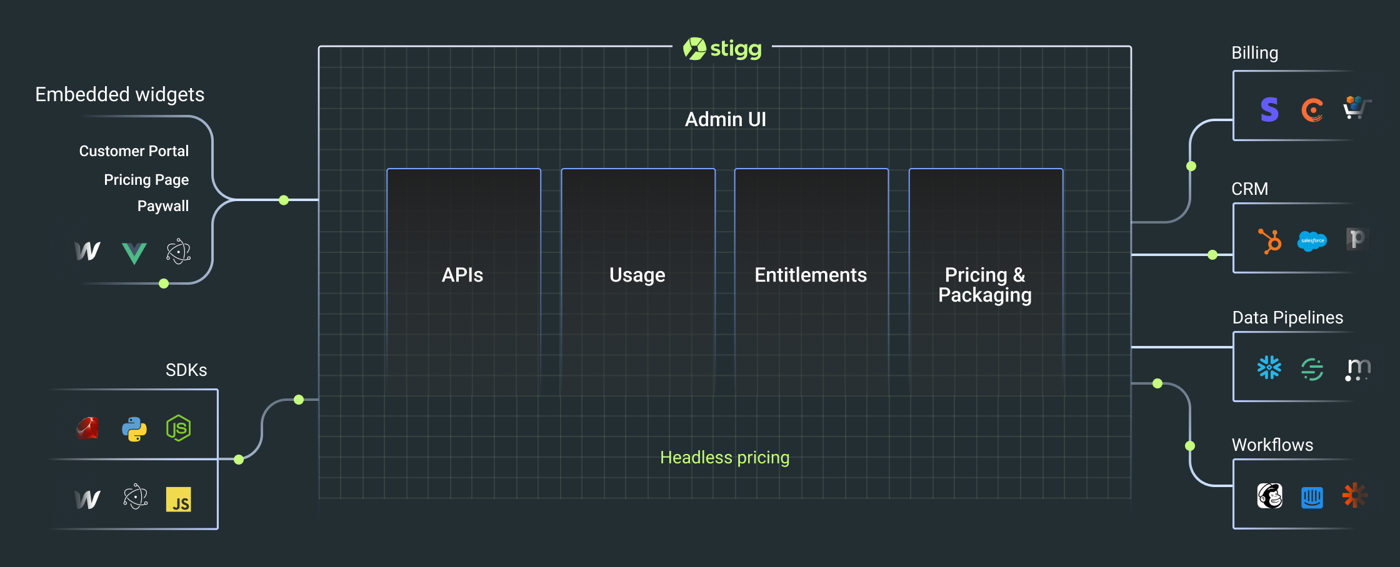Click the Customer Portal label

[134, 151]
